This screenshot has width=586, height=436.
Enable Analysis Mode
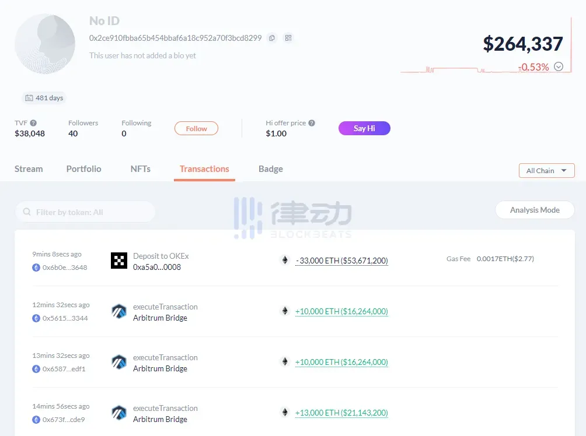click(x=534, y=210)
